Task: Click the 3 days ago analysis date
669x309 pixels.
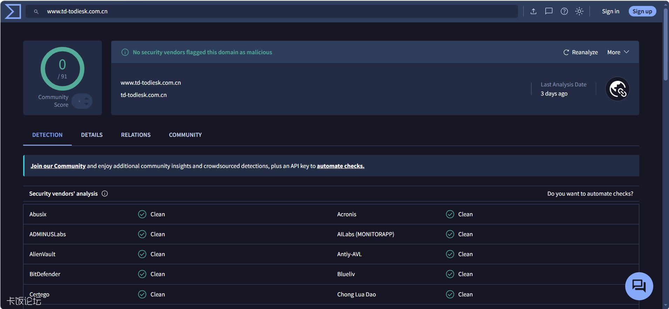Action: click(x=554, y=93)
